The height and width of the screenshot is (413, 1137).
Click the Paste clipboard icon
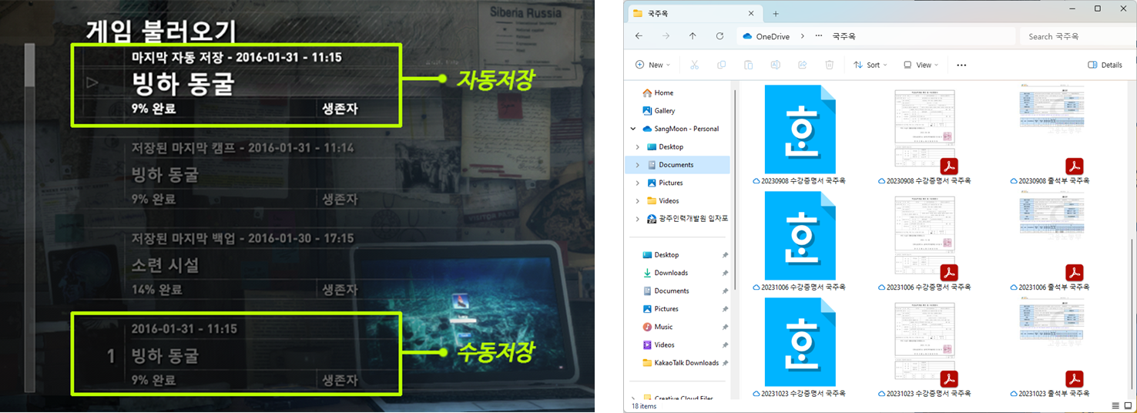pos(748,65)
